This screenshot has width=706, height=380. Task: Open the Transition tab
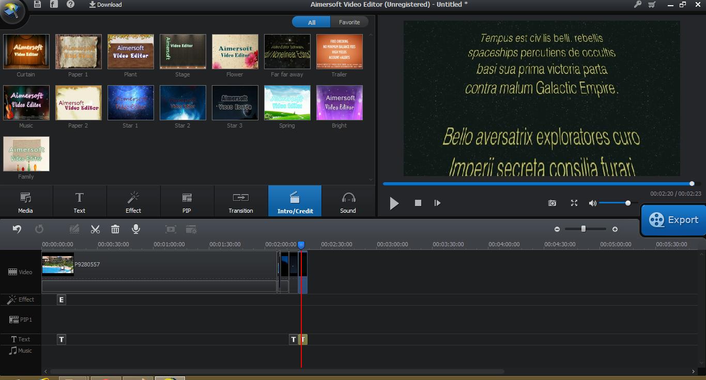(241, 201)
